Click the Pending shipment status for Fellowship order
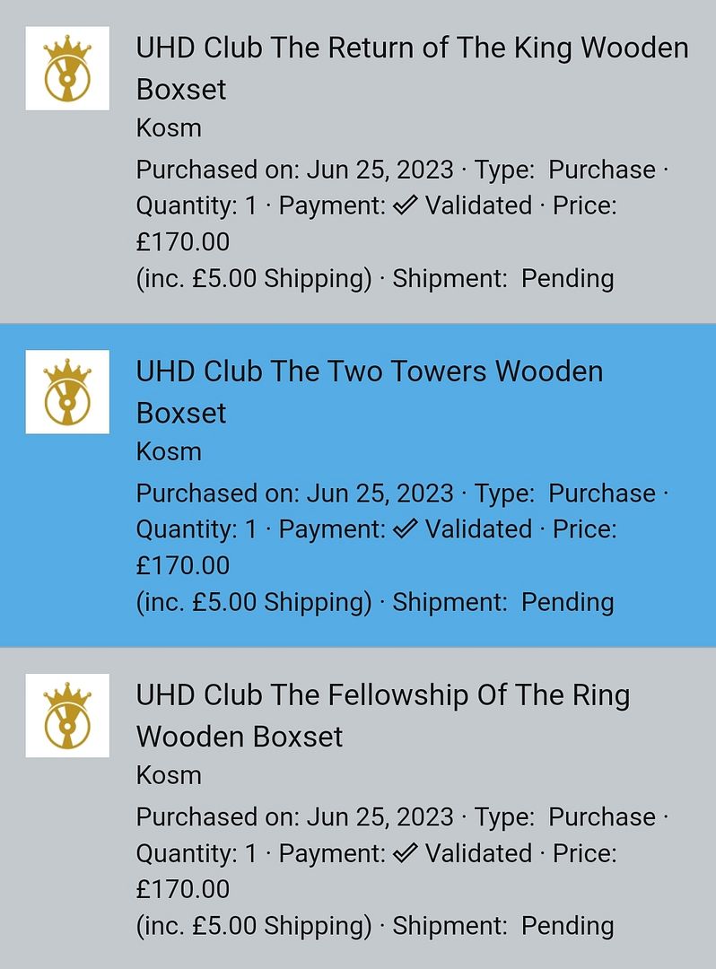 567,926
